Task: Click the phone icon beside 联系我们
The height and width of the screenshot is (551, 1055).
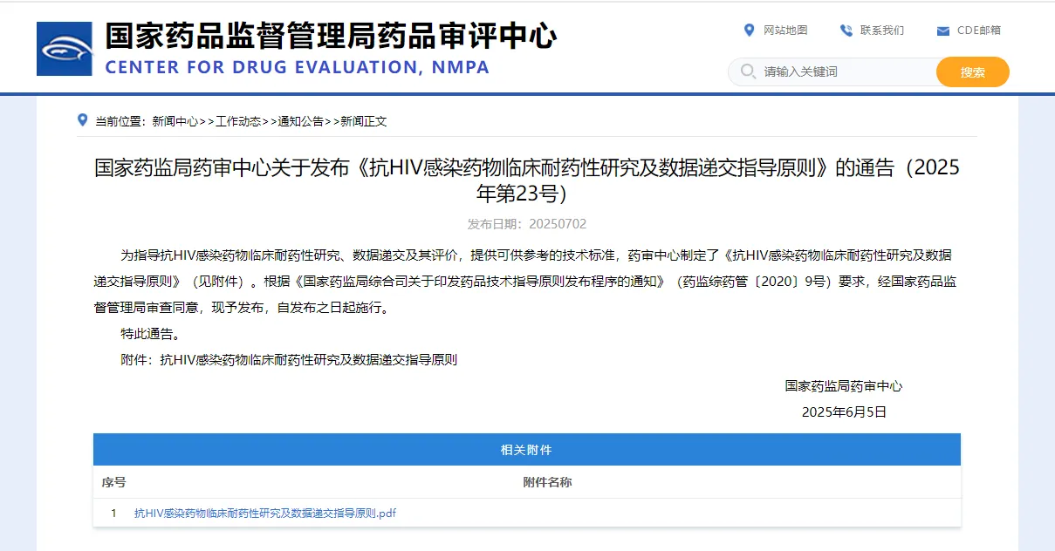Action: pyautogui.click(x=846, y=31)
